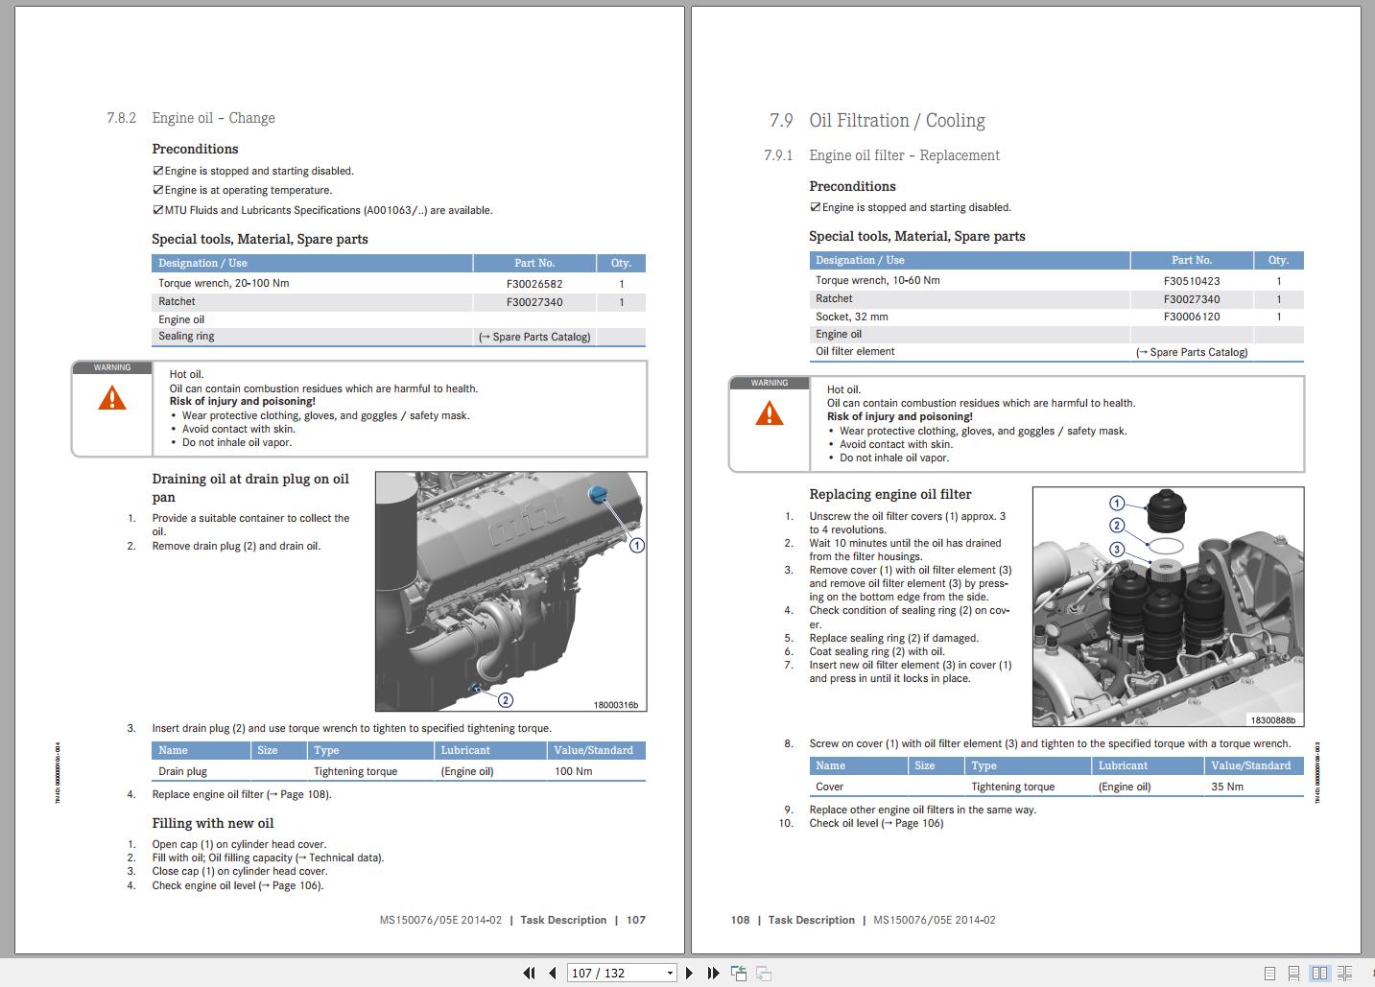The height and width of the screenshot is (987, 1375).
Task: Go to the first page
Action: pyautogui.click(x=529, y=973)
